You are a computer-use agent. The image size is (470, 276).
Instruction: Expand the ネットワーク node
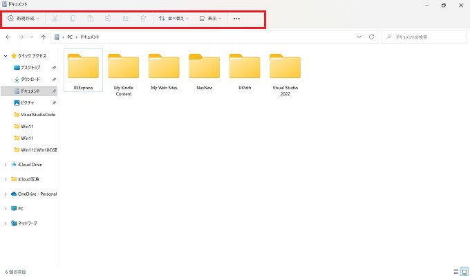tap(6, 223)
